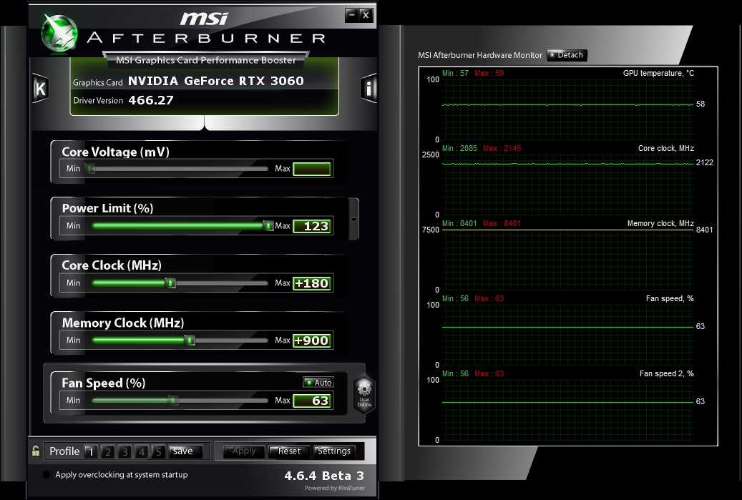Select profile slot 1
This screenshot has height=500, width=742.
tap(90, 451)
